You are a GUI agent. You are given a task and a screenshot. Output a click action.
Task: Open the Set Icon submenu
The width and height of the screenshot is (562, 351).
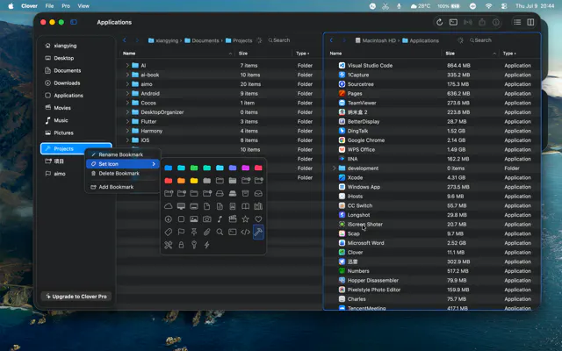click(123, 164)
